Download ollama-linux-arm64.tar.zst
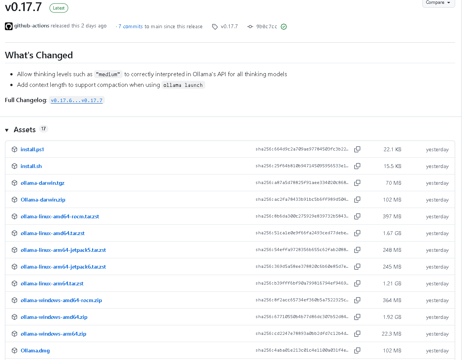This screenshot has width=462, height=360. [x=52, y=283]
